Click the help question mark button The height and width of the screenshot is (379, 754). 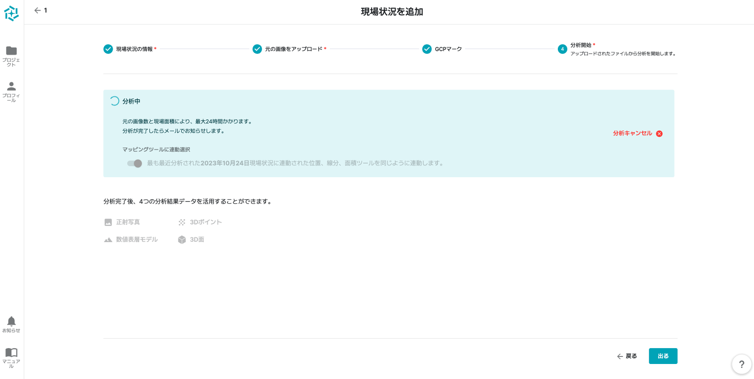pos(742,364)
